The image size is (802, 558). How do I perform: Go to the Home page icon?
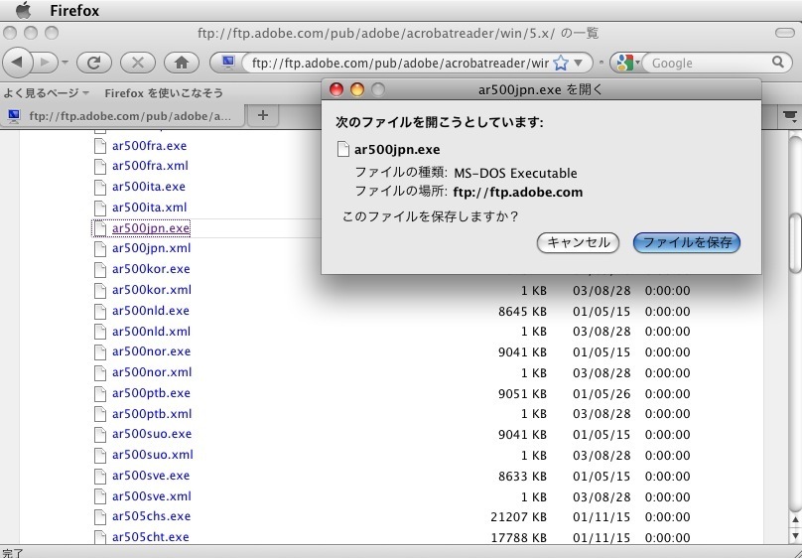tap(182, 63)
